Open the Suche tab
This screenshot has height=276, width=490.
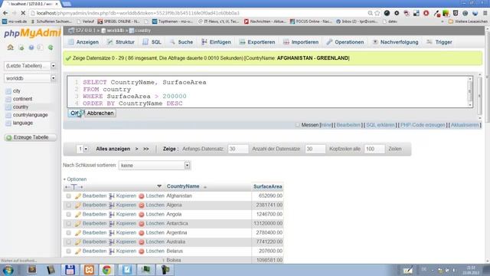(x=181, y=42)
